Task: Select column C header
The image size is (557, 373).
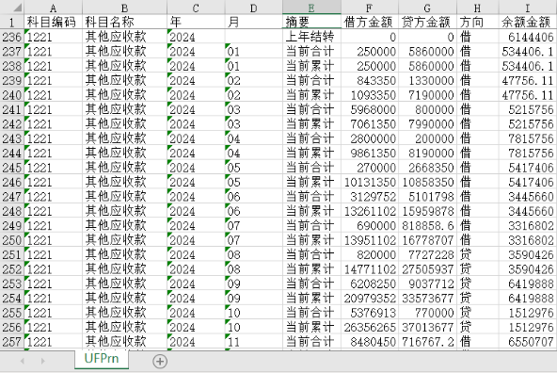Action: click(x=196, y=8)
